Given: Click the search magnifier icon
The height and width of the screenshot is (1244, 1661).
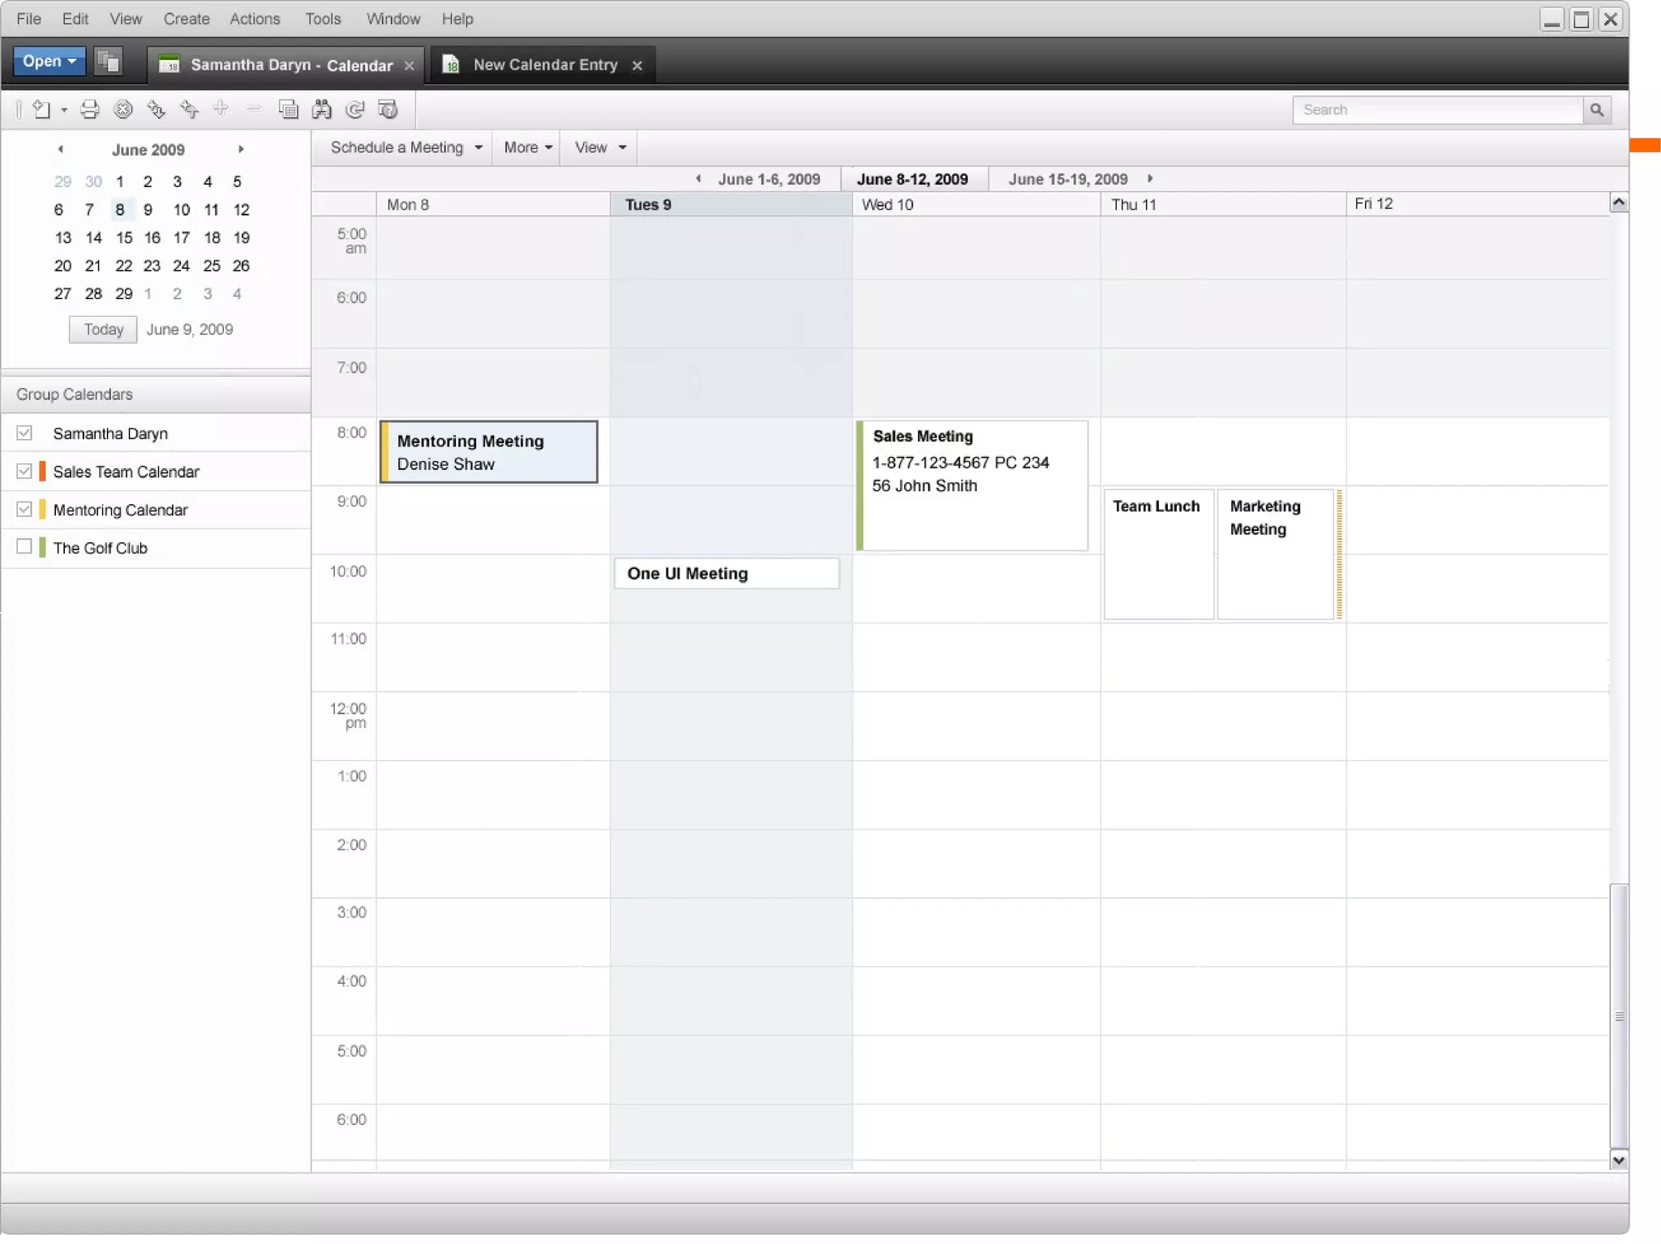Looking at the screenshot, I should [x=1596, y=109].
